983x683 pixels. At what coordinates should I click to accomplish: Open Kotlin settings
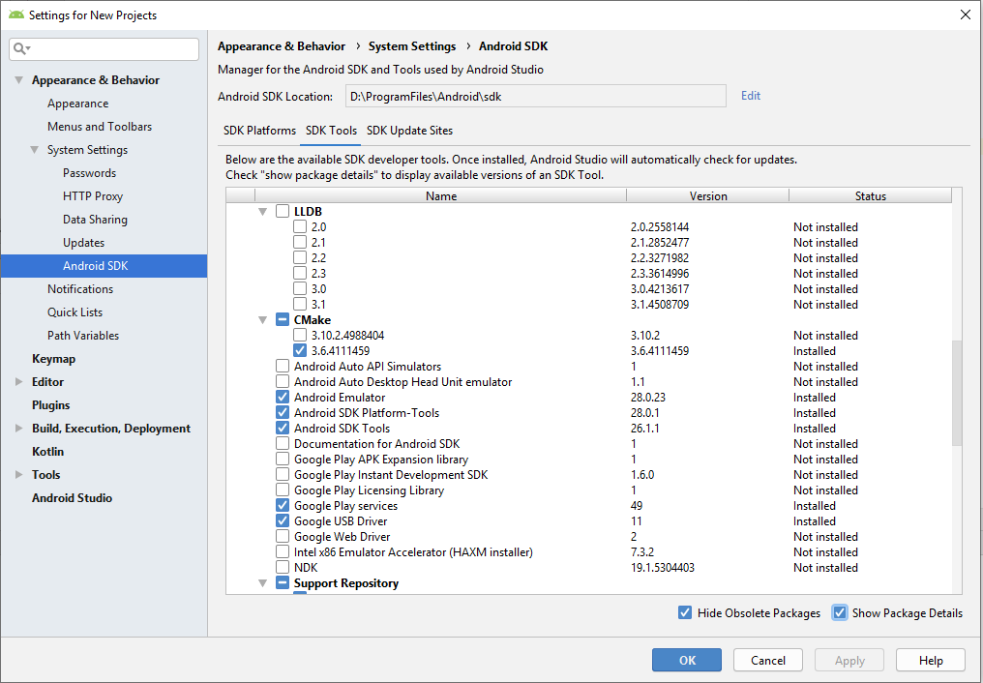coord(47,451)
